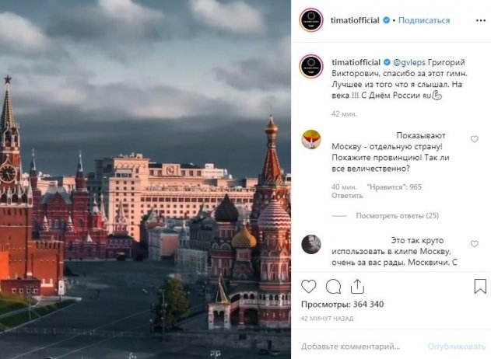
Task: Like the comment about showing Moscow
Action: tap(475, 139)
